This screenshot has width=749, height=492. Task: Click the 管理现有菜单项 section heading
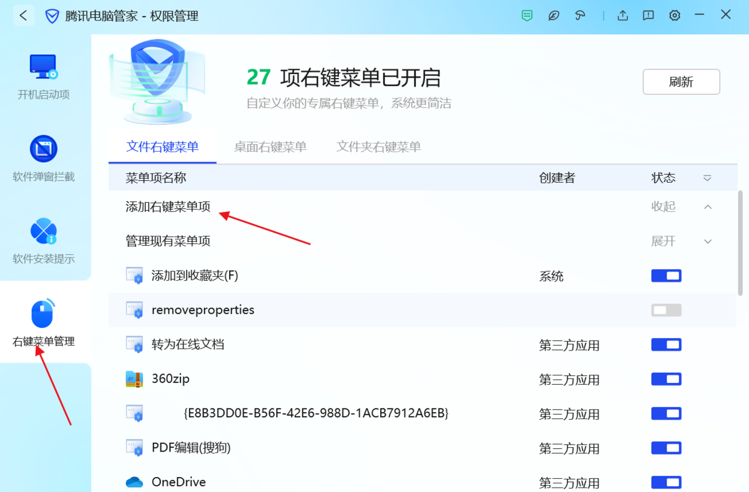coord(168,241)
